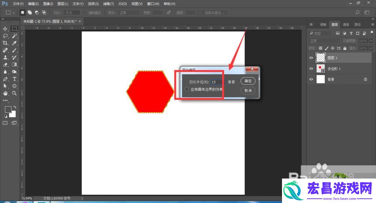Open the 图像(I) menu
The height and width of the screenshot is (203, 376).
pyautogui.click(x=48, y=4)
